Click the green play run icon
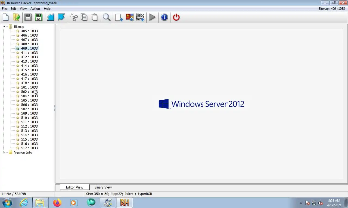The width and height of the screenshot is (348, 208). [152, 17]
